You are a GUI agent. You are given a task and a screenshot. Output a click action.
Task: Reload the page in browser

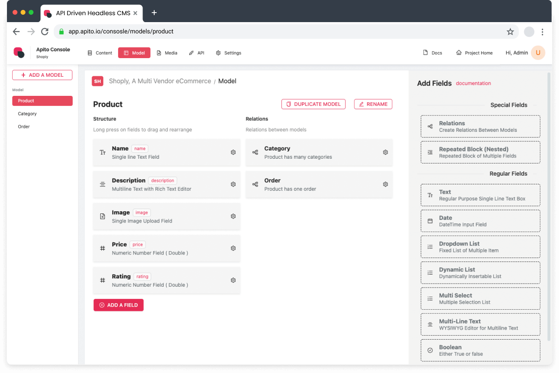point(44,32)
